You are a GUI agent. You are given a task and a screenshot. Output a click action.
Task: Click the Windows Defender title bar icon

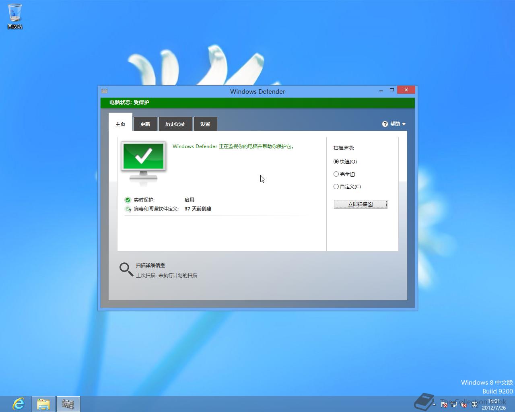pyautogui.click(x=104, y=91)
